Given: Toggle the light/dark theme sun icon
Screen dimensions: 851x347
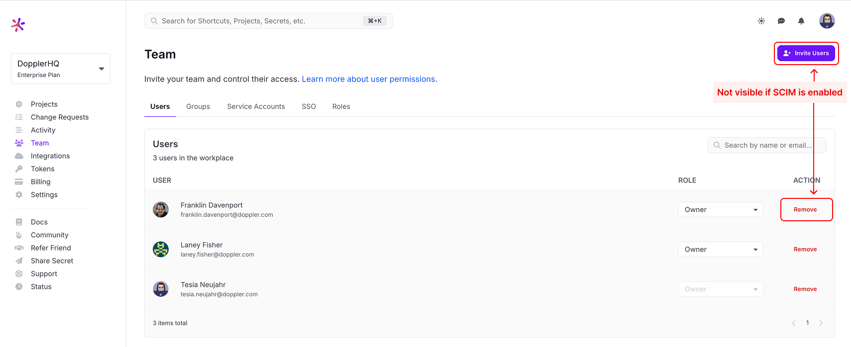Looking at the screenshot, I should (x=761, y=21).
